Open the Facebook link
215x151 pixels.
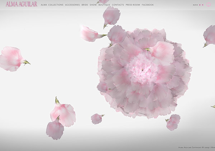(148, 5)
